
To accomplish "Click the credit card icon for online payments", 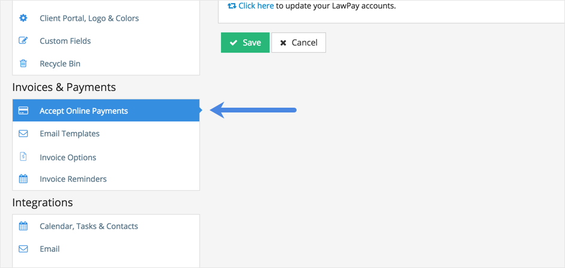I will (23, 111).
